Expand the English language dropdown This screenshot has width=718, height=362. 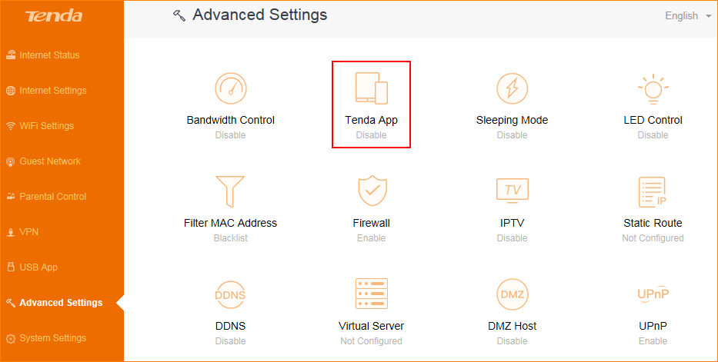[687, 16]
